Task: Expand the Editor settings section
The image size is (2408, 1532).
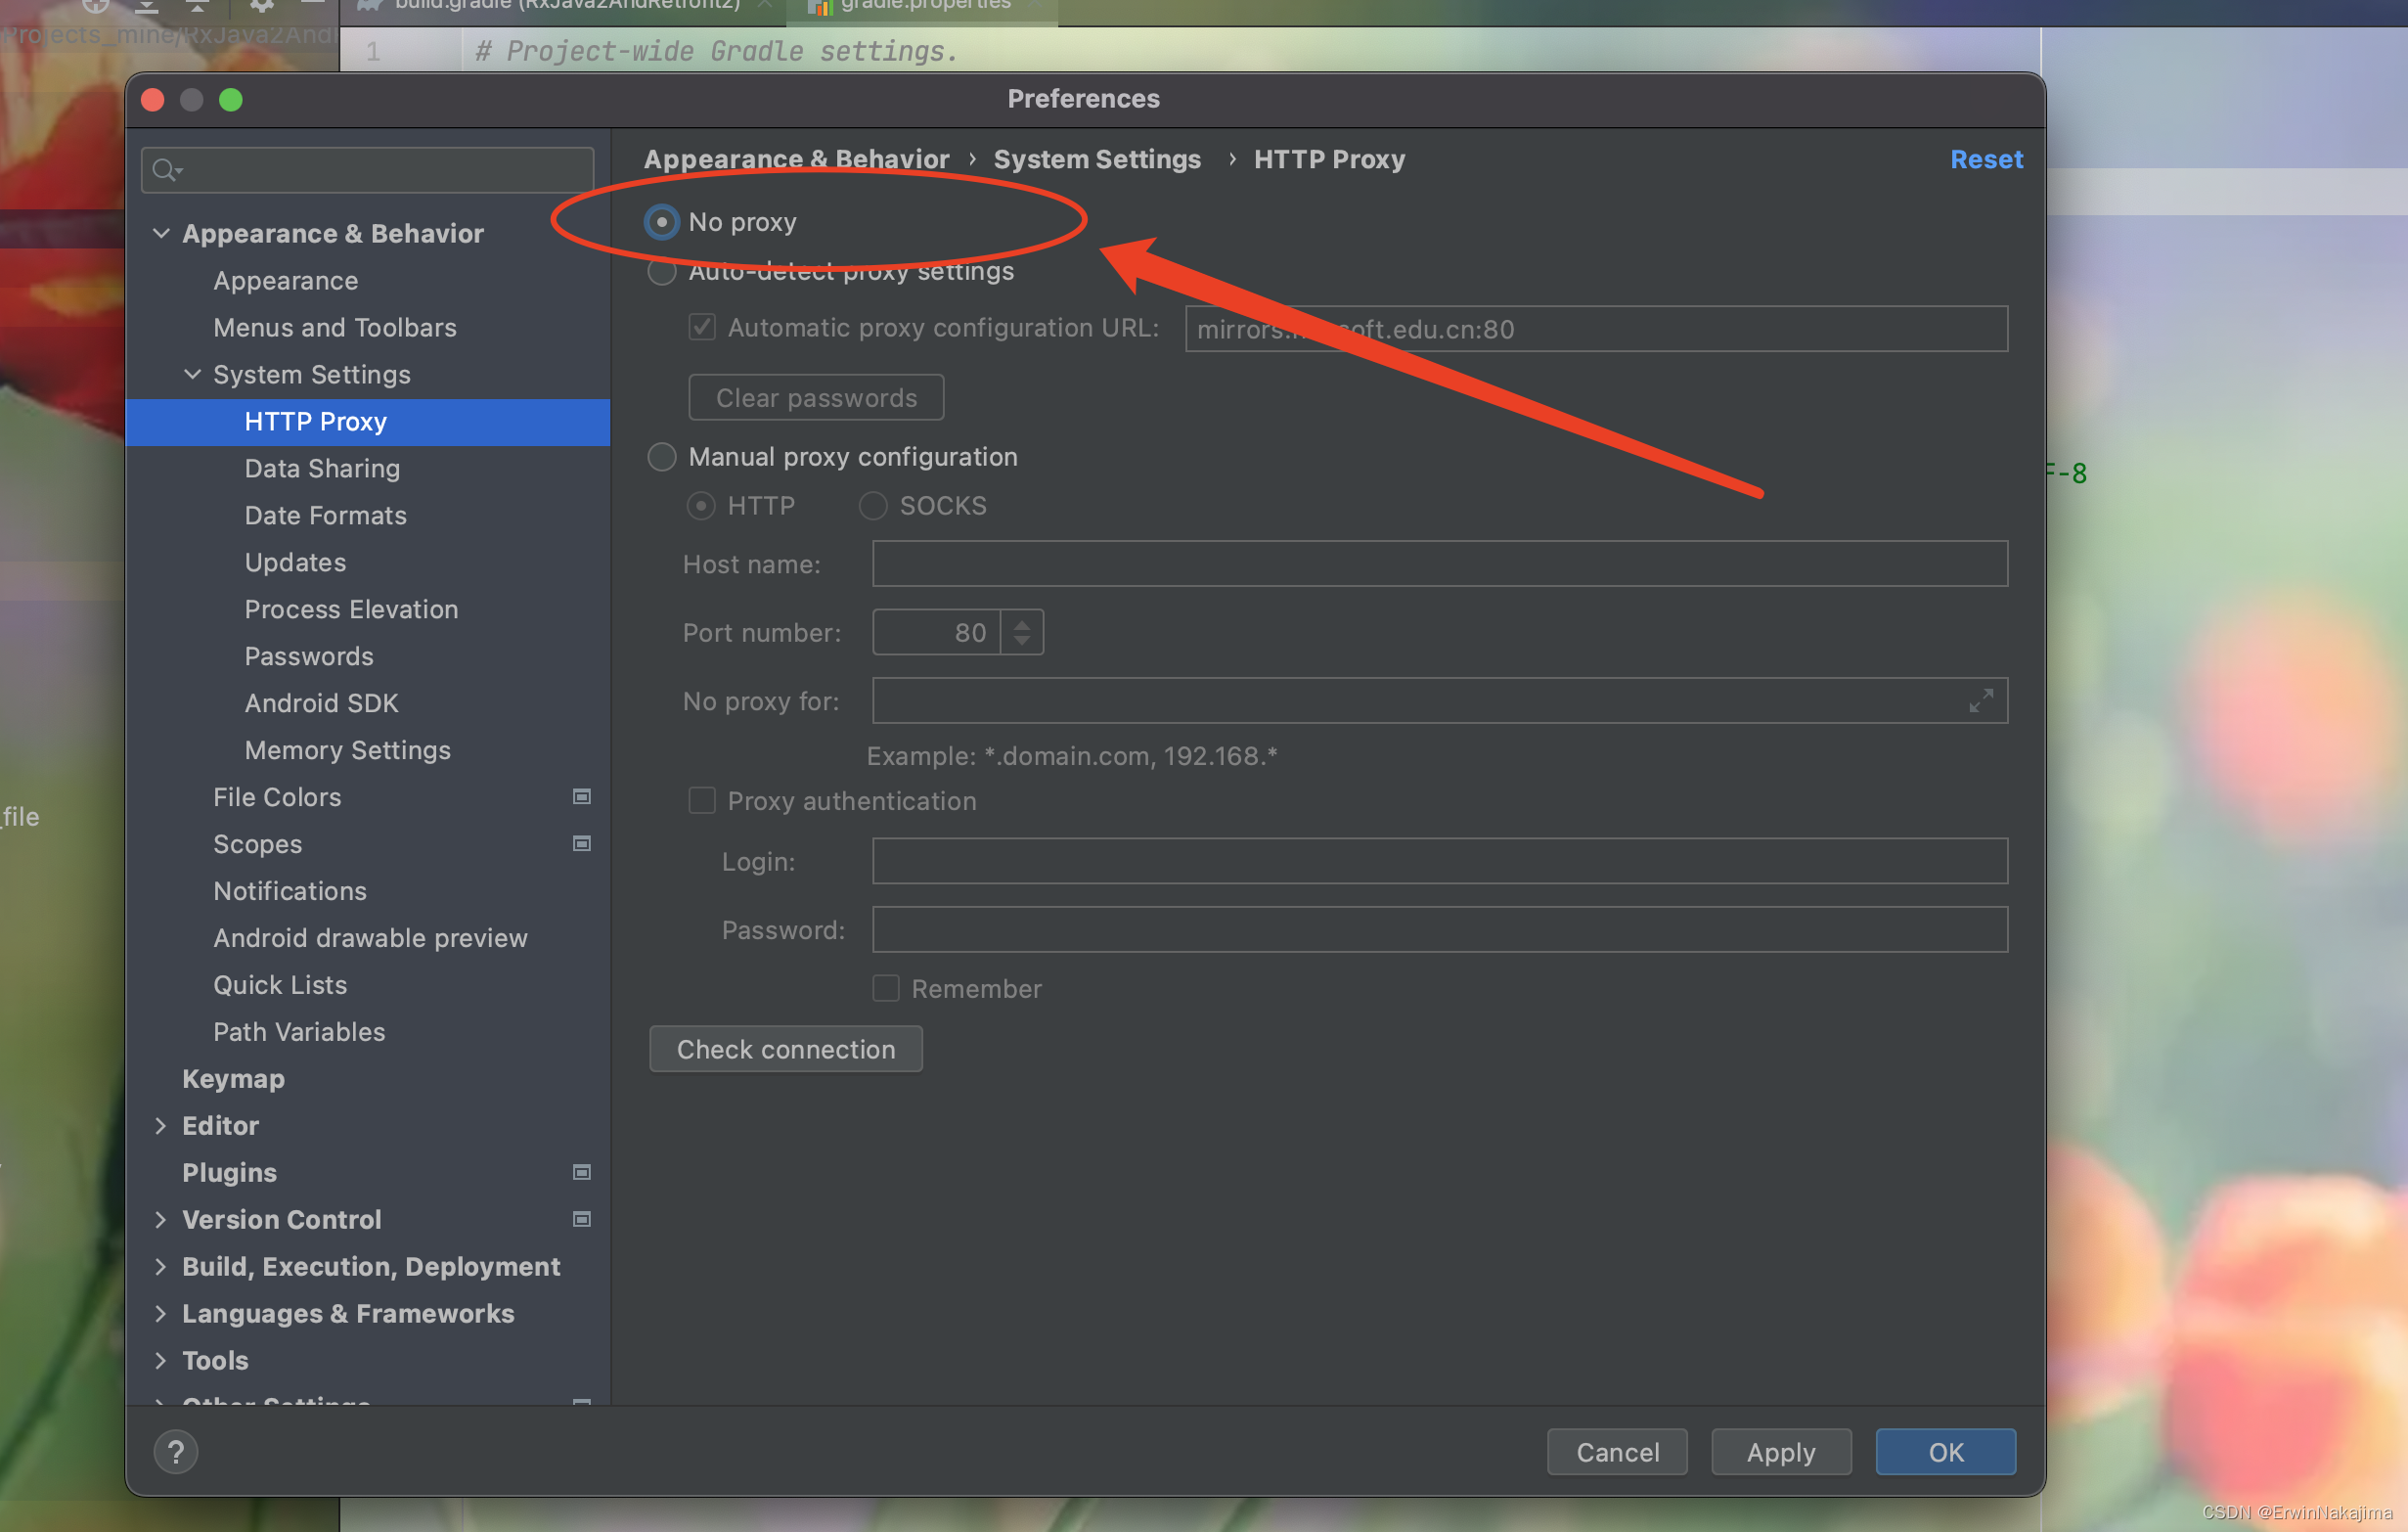Action: click(x=161, y=1126)
